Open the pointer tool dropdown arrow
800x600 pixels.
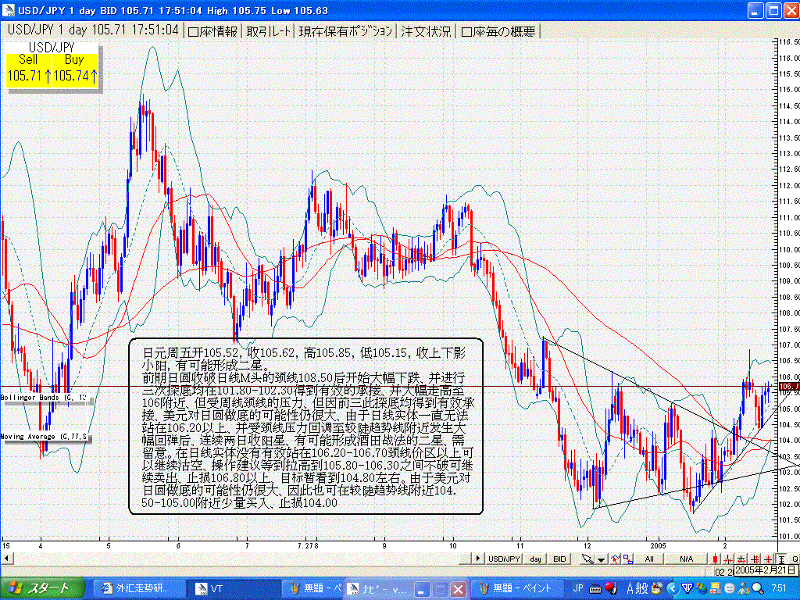coord(601,559)
